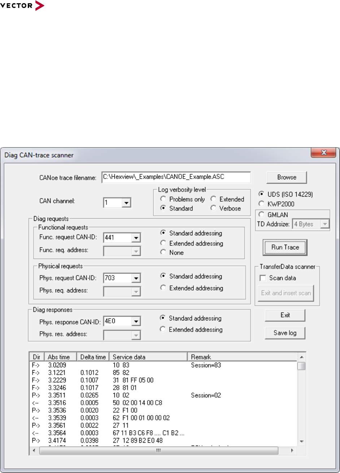The height and width of the screenshot is (473, 340).
Task: Select log row '62 F1 00 01 00 00 02'
Action: point(163,418)
